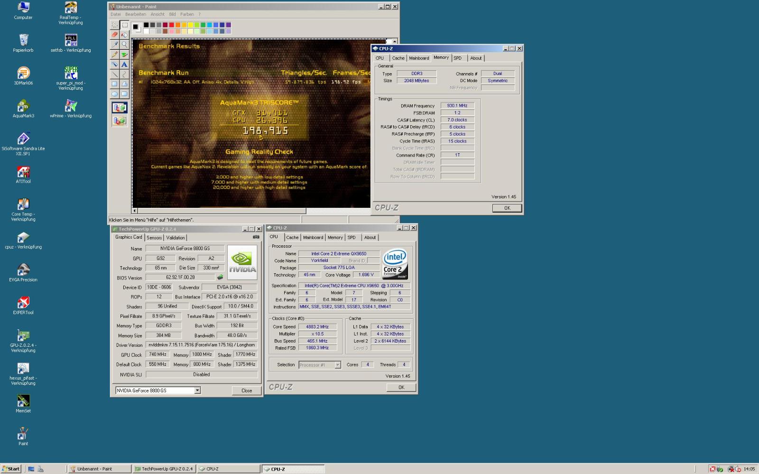Viewport: 759px width, 474px height.
Task: Click OK in the CPU-Z memory window
Action: click(507, 208)
